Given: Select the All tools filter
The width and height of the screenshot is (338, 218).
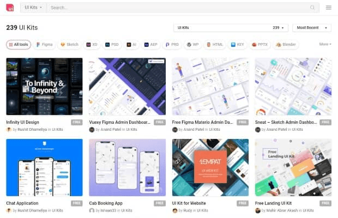Looking at the screenshot, I should (19, 45).
